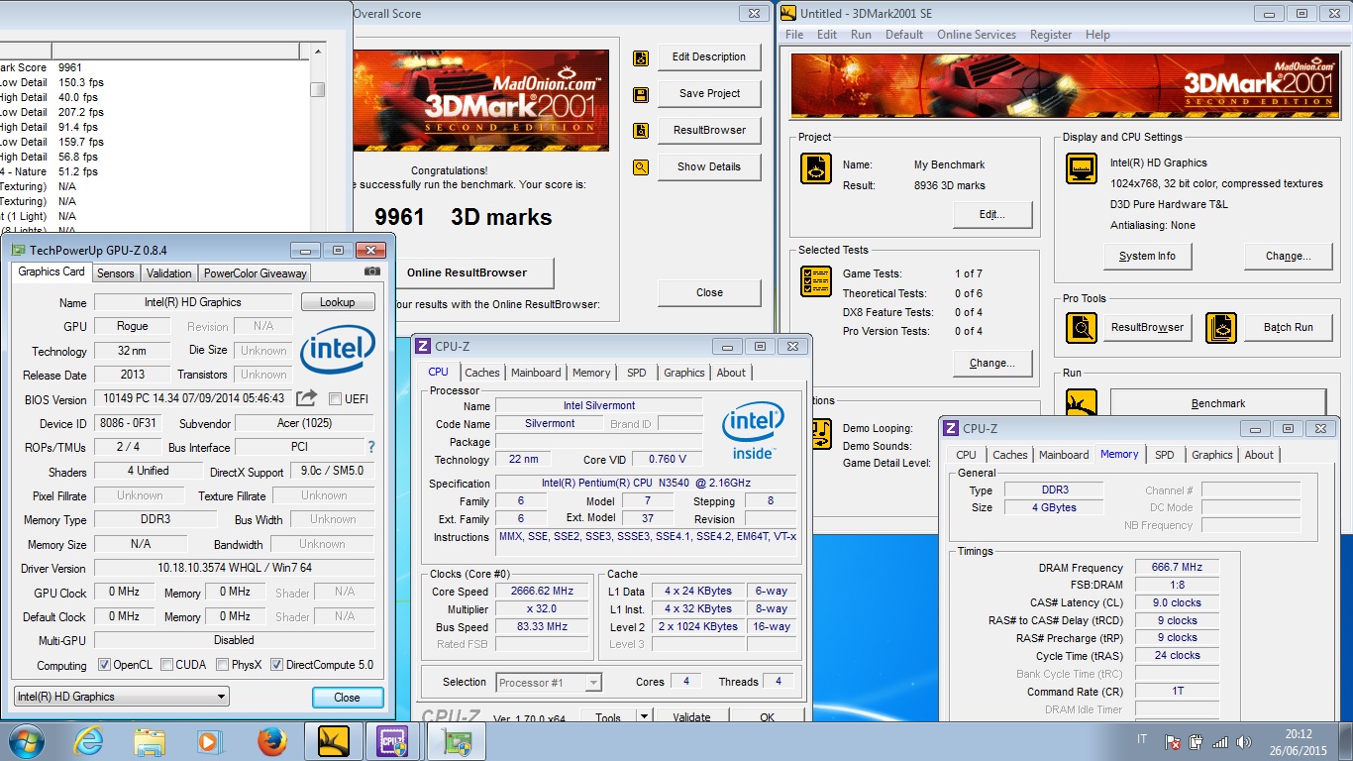
Task: Toggle the UEFI checkbox in GPU-Z
Action: [x=335, y=399]
